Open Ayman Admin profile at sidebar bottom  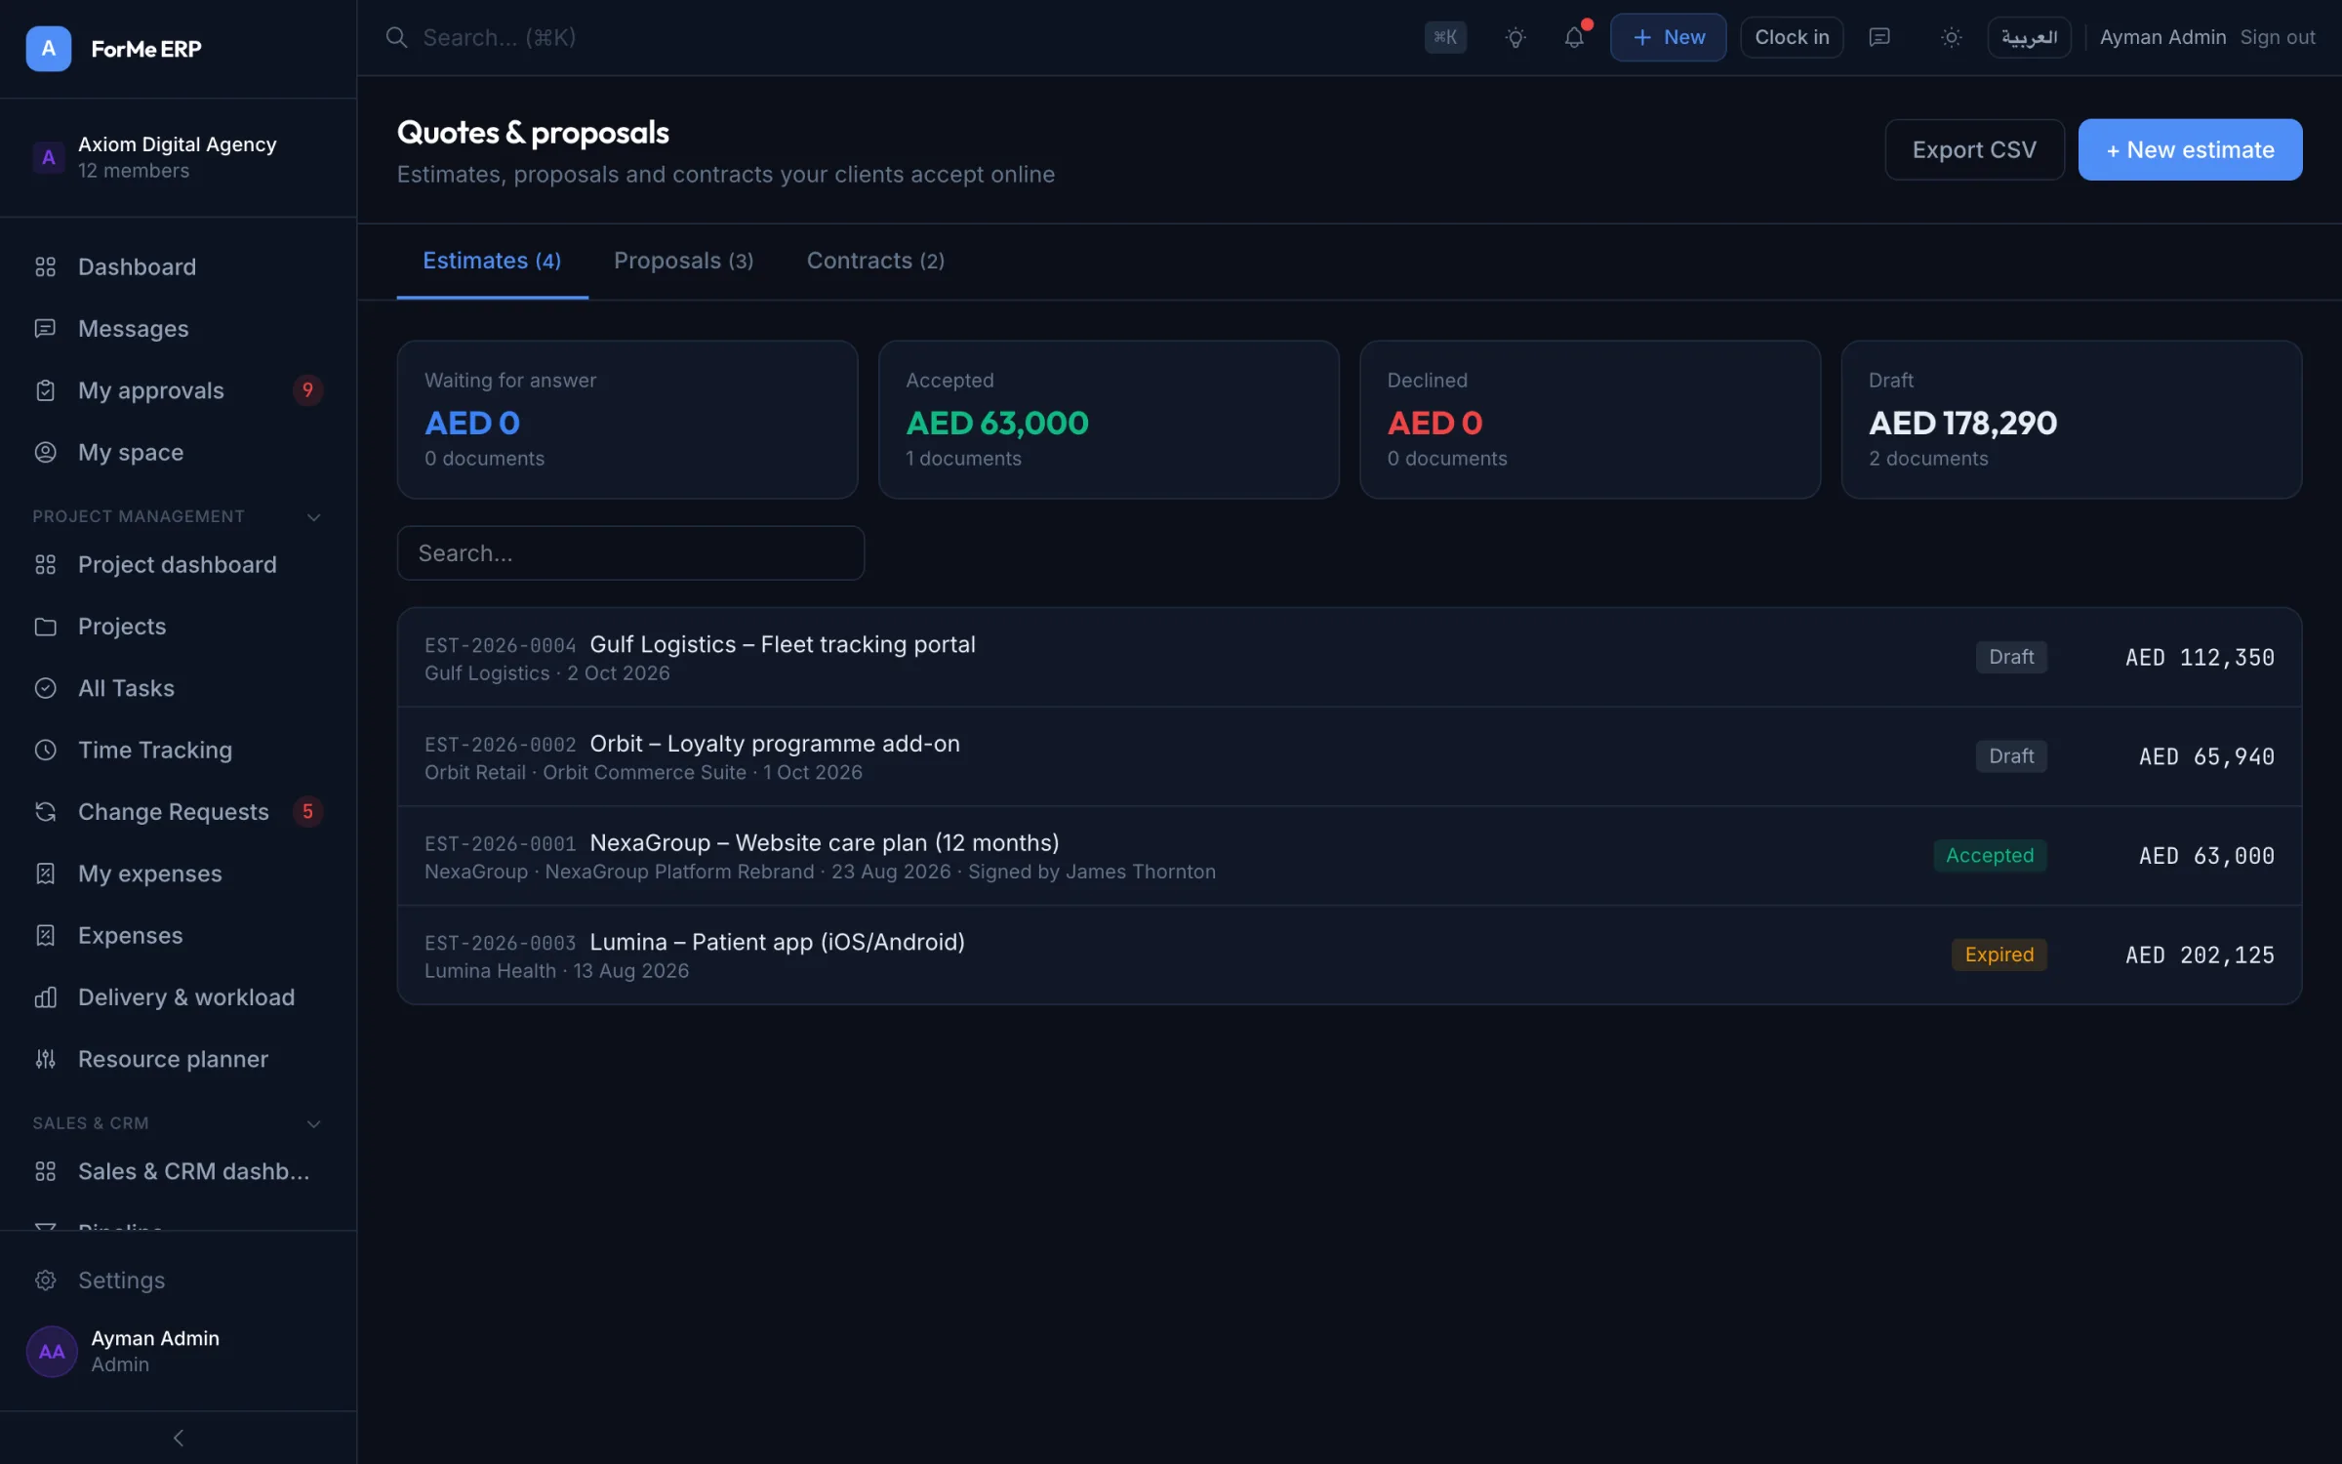pyautogui.click(x=178, y=1351)
